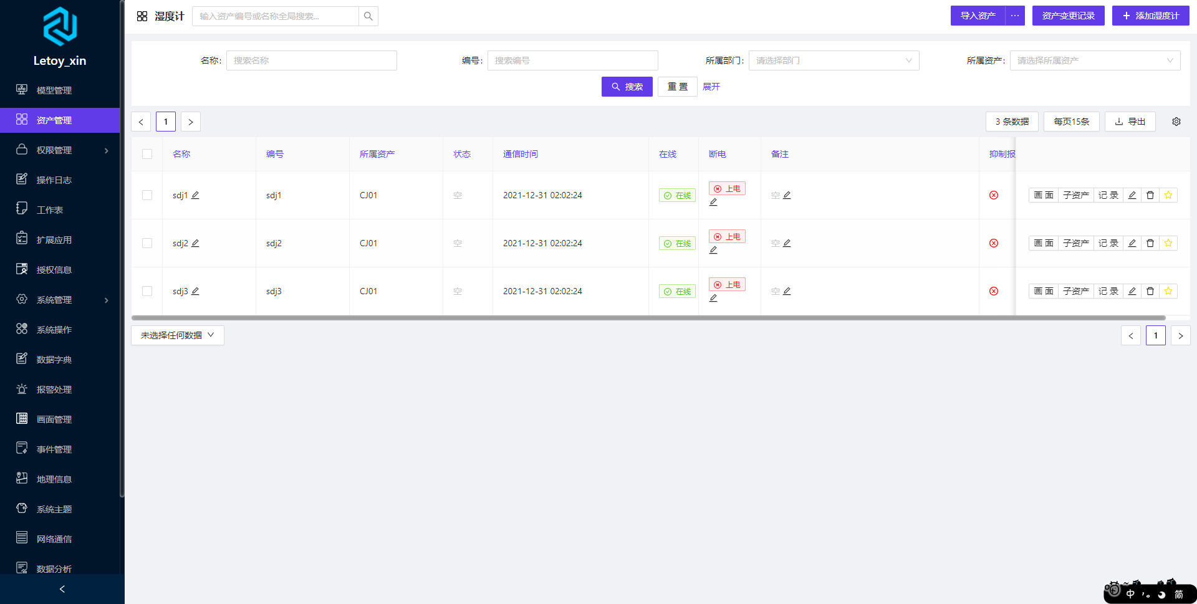Click the 展开 link next to reset
The image size is (1197, 604).
[711, 87]
